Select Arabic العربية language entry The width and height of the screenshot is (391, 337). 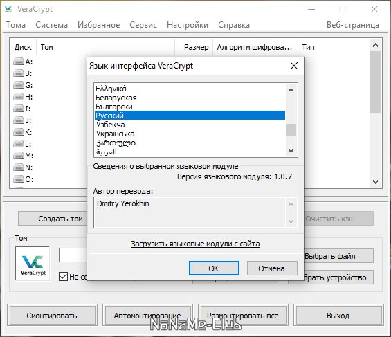(190, 152)
